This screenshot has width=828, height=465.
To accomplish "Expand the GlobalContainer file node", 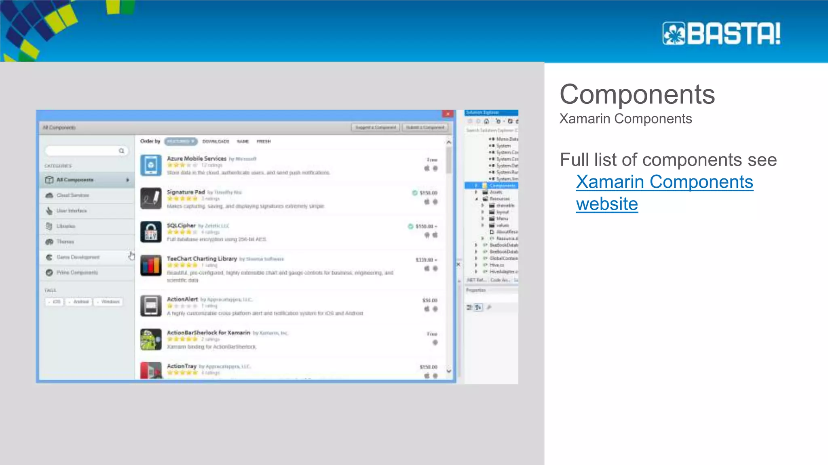I will click(476, 258).
